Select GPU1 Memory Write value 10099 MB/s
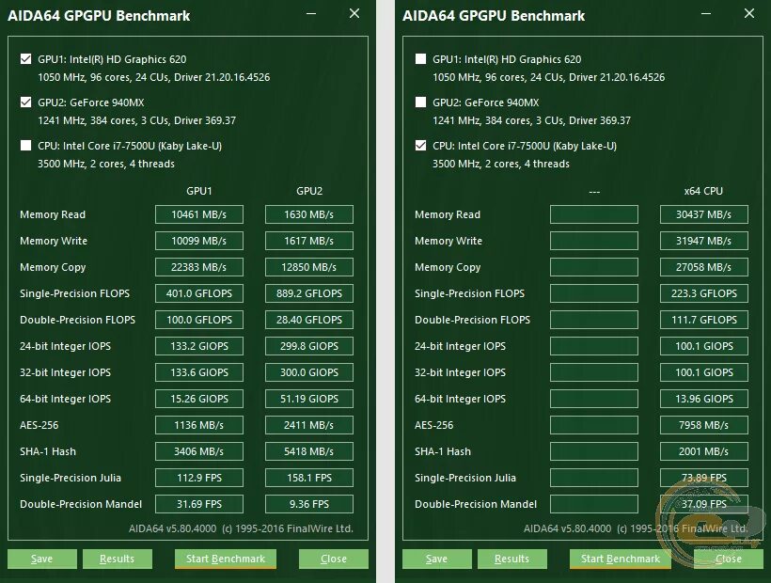Screen dimensions: 771x583 199,241
